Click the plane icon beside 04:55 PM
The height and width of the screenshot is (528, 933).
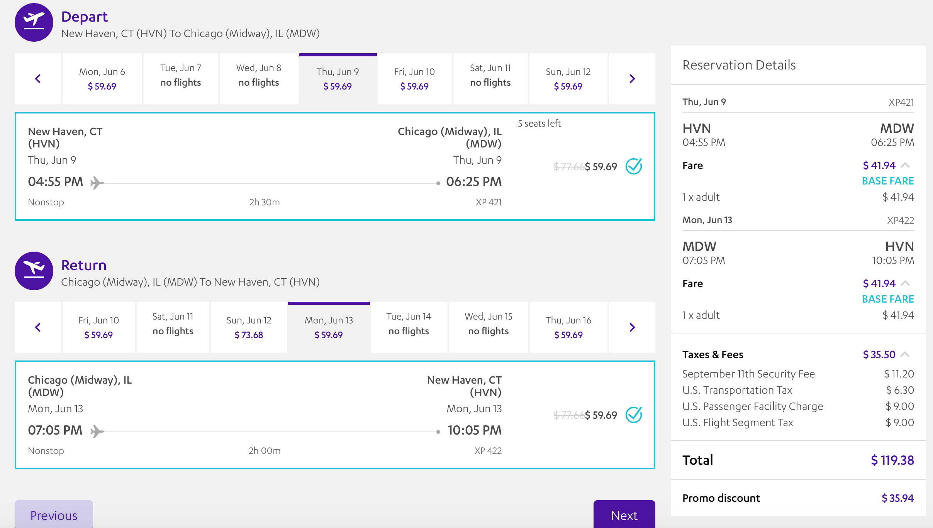[97, 183]
